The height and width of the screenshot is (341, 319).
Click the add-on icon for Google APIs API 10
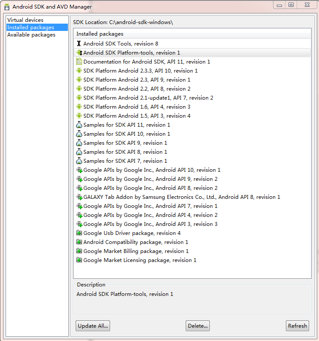(x=79, y=170)
